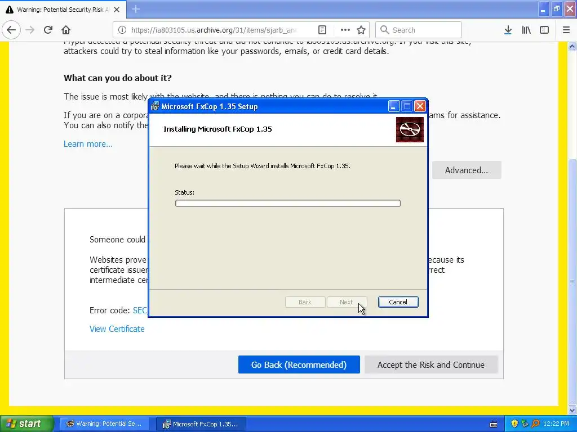Screen dimensions: 577x432
Task: Switch to Microsoft FxCop 1.35 taskbar button
Action: 201,424
